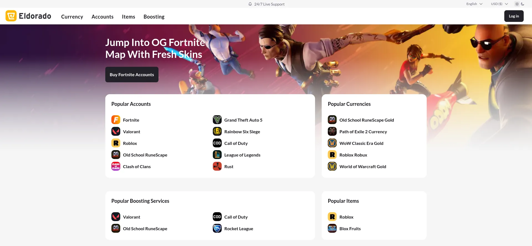Click the Buy Fortnite Accounts button
Image resolution: width=532 pixels, height=246 pixels.
(132, 75)
